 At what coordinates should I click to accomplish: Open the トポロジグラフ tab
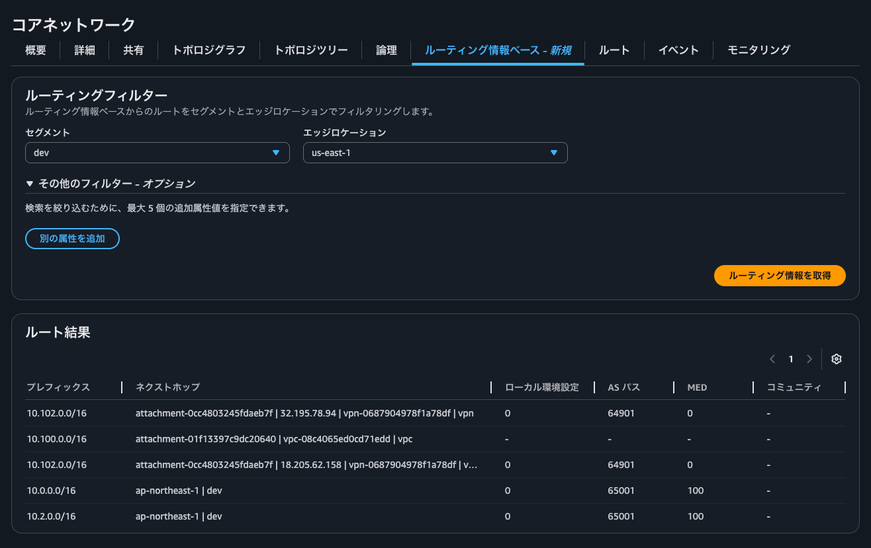tap(208, 50)
